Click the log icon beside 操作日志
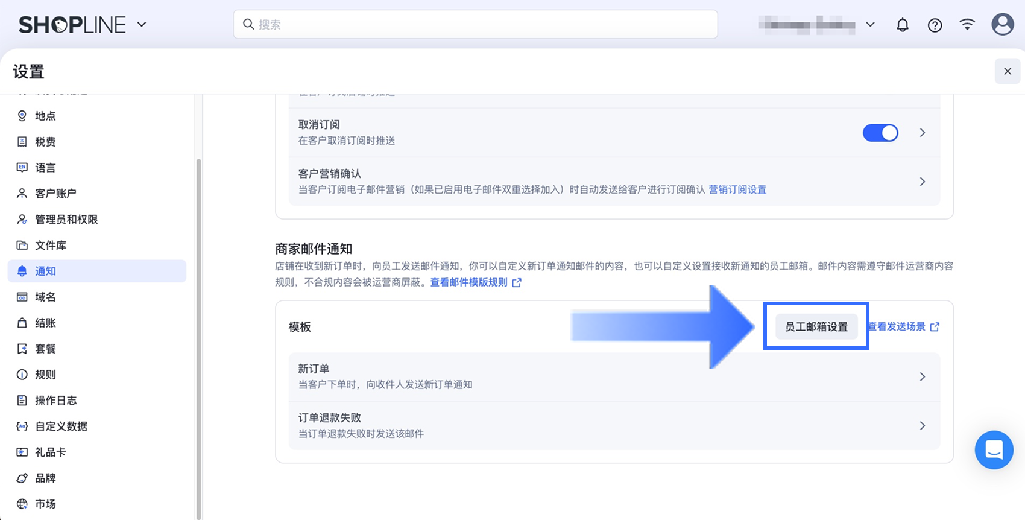This screenshot has height=520, width=1025. click(x=22, y=401)
